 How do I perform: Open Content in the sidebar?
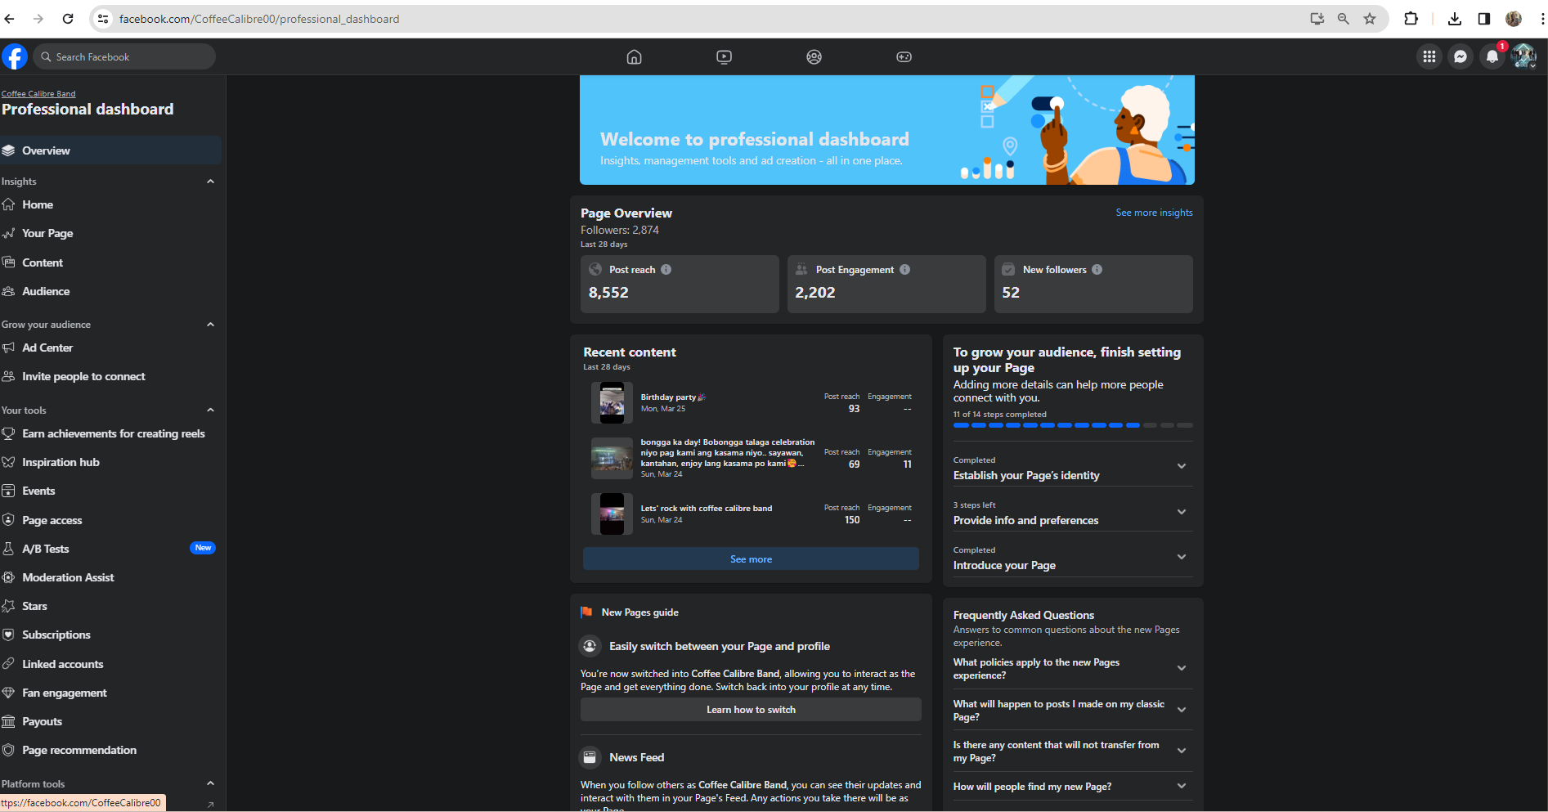pyautogui.click(x=110, y=262)
